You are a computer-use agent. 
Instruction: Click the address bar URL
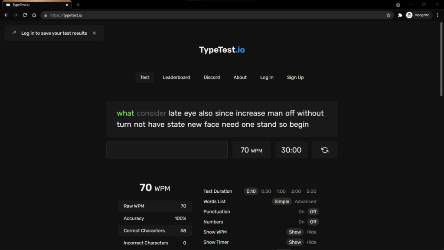66,15
